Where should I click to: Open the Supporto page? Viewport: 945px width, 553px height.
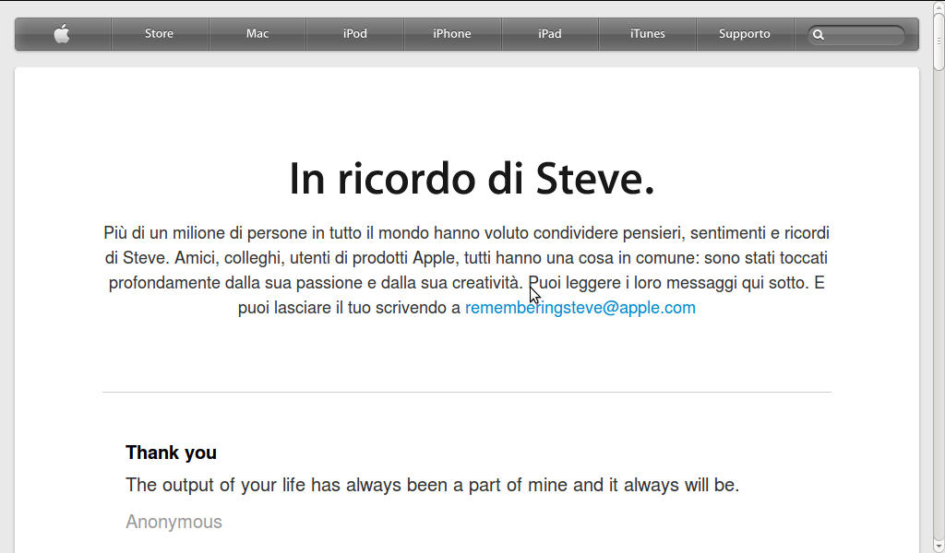(745, 34)
